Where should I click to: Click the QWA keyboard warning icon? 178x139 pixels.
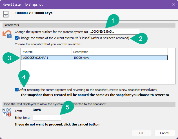[x=7, y=112]
